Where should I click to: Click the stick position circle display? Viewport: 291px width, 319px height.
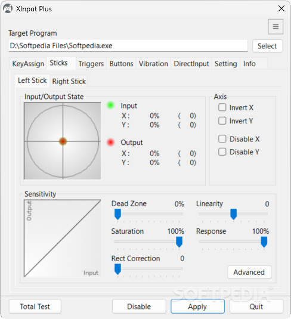point(63,141)
